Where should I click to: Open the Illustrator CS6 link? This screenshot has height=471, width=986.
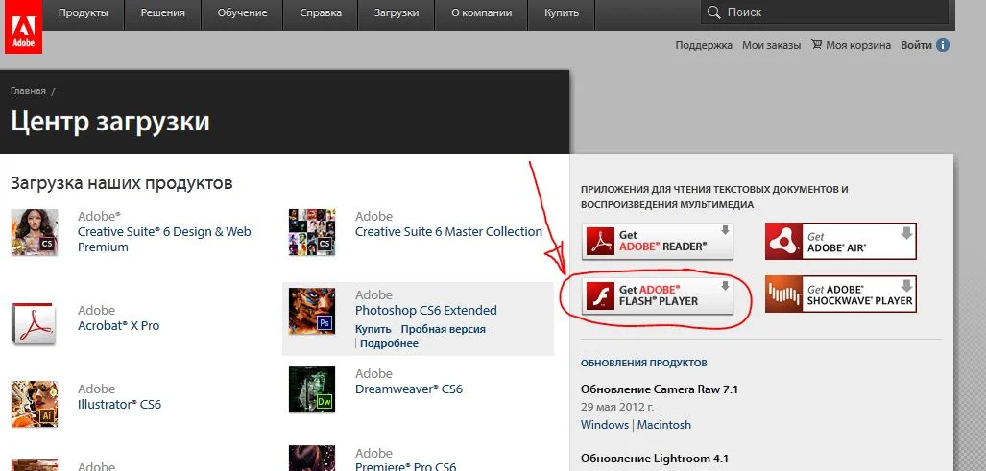pyautogui.click(x=119, y=405)
